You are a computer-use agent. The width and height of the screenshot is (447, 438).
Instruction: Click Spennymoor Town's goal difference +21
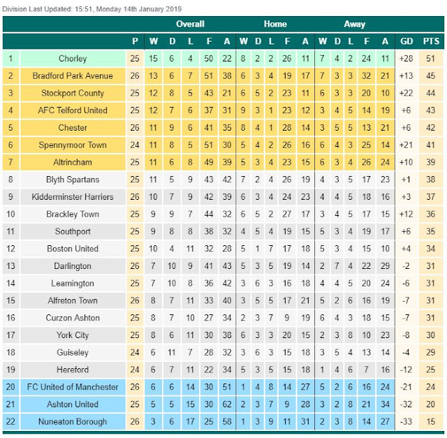(406, 145)
